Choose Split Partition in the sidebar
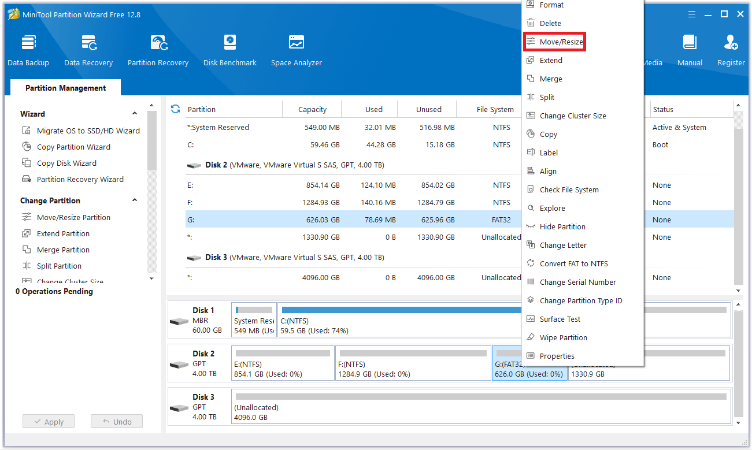752x450 pixels. pyautogui.click(x=51, y=266)
